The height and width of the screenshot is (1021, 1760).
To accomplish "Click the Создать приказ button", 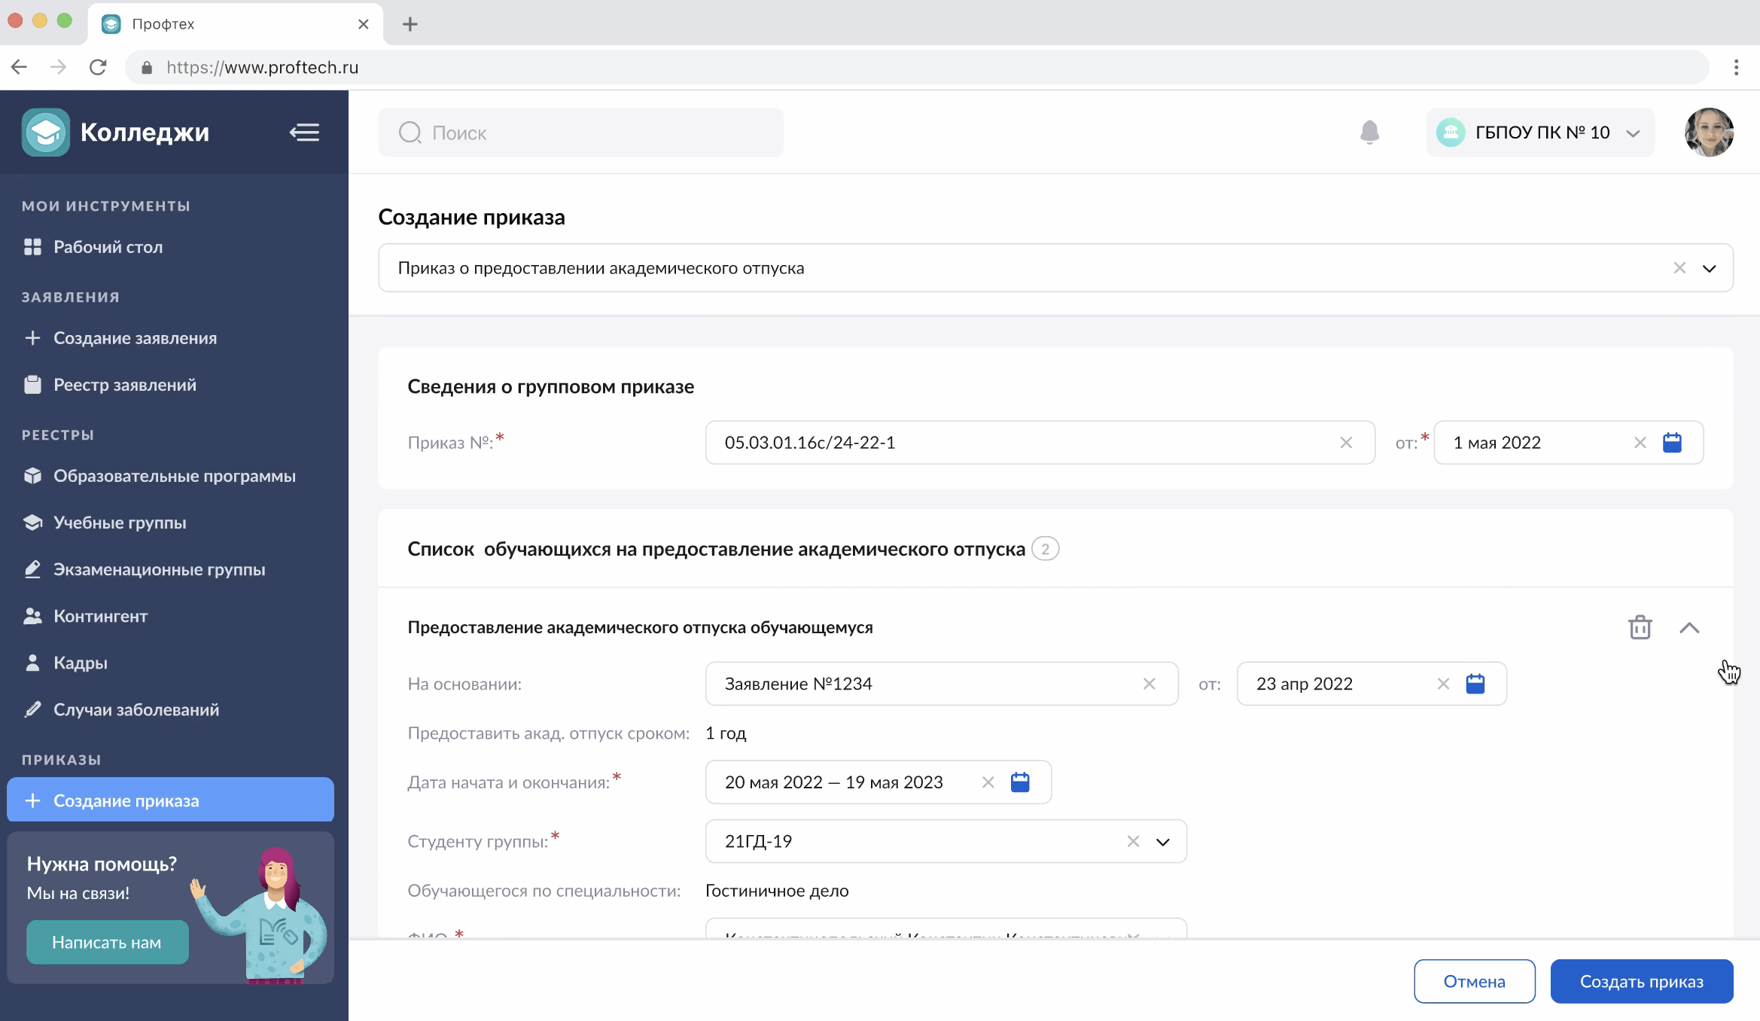I will [1641, 981].
